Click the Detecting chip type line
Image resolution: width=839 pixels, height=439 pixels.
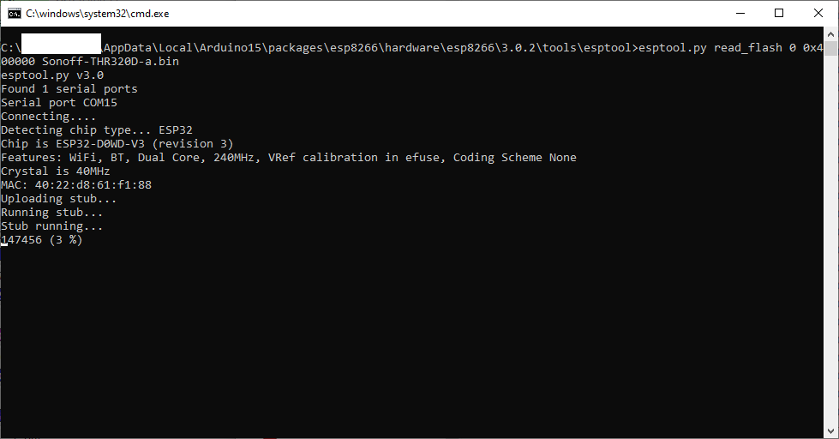96,130
